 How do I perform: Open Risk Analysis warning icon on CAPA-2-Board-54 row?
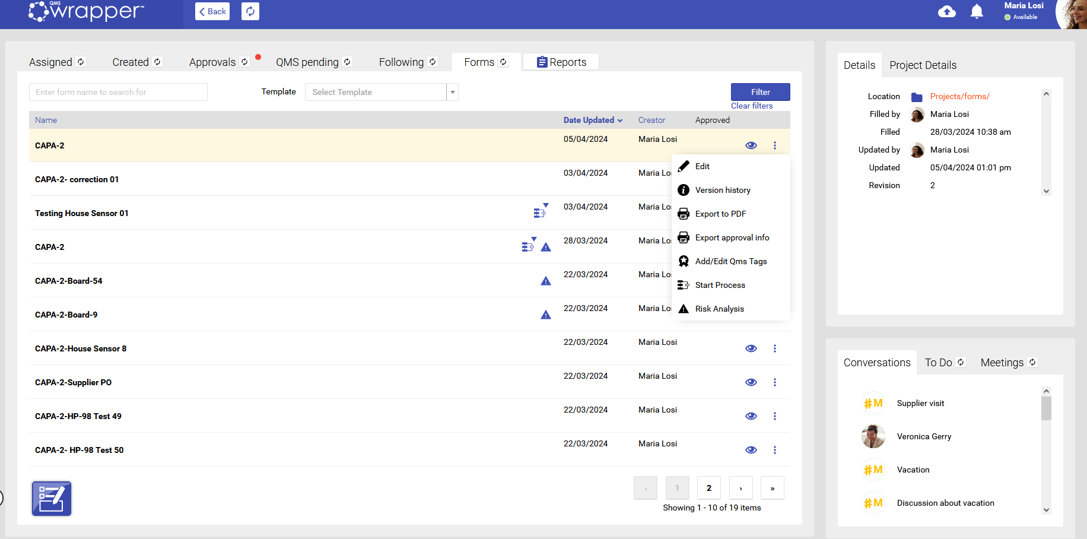coord(546,280)
